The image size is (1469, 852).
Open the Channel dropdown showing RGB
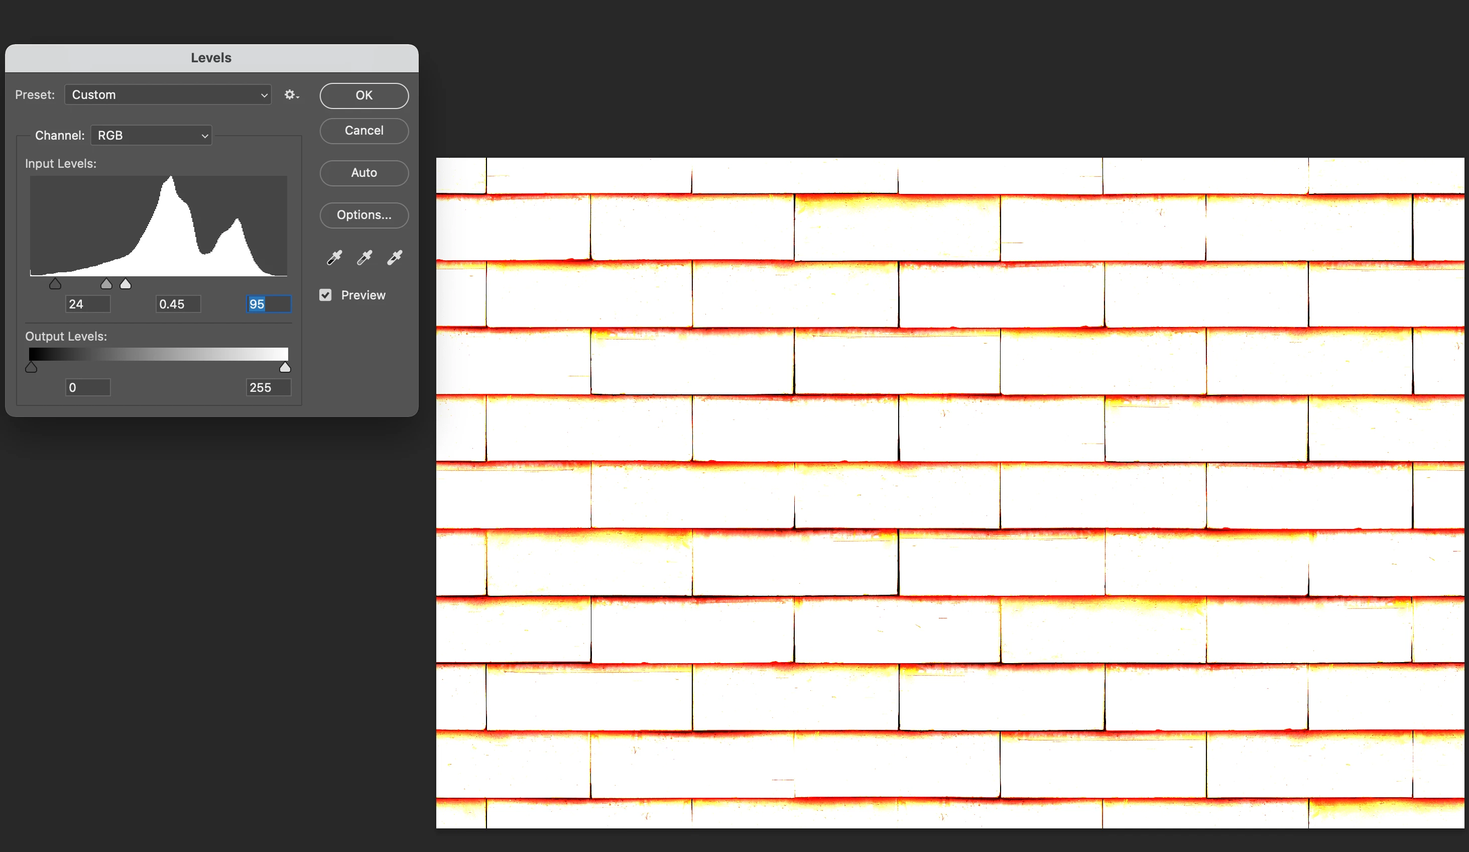151,135
